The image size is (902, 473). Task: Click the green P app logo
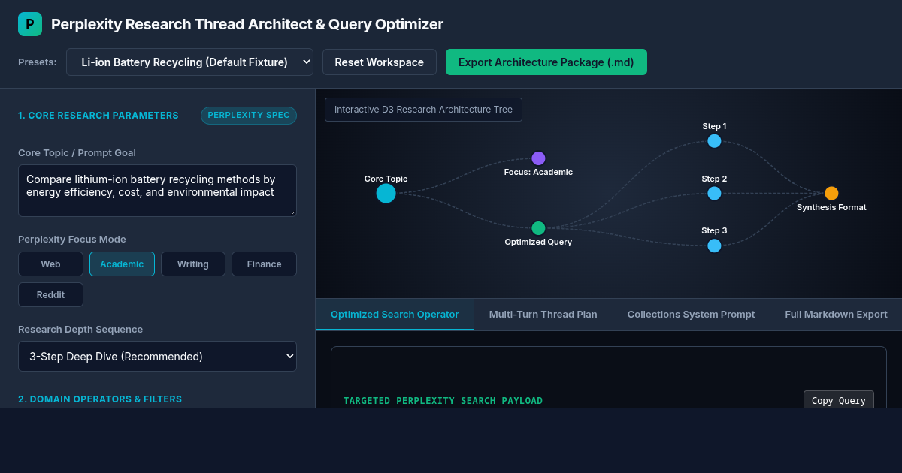click(x=30, y=24)
